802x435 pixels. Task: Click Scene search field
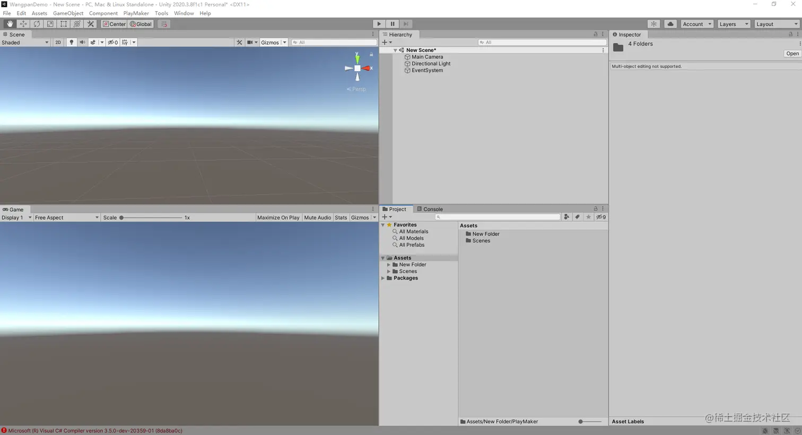click(334, 42)
